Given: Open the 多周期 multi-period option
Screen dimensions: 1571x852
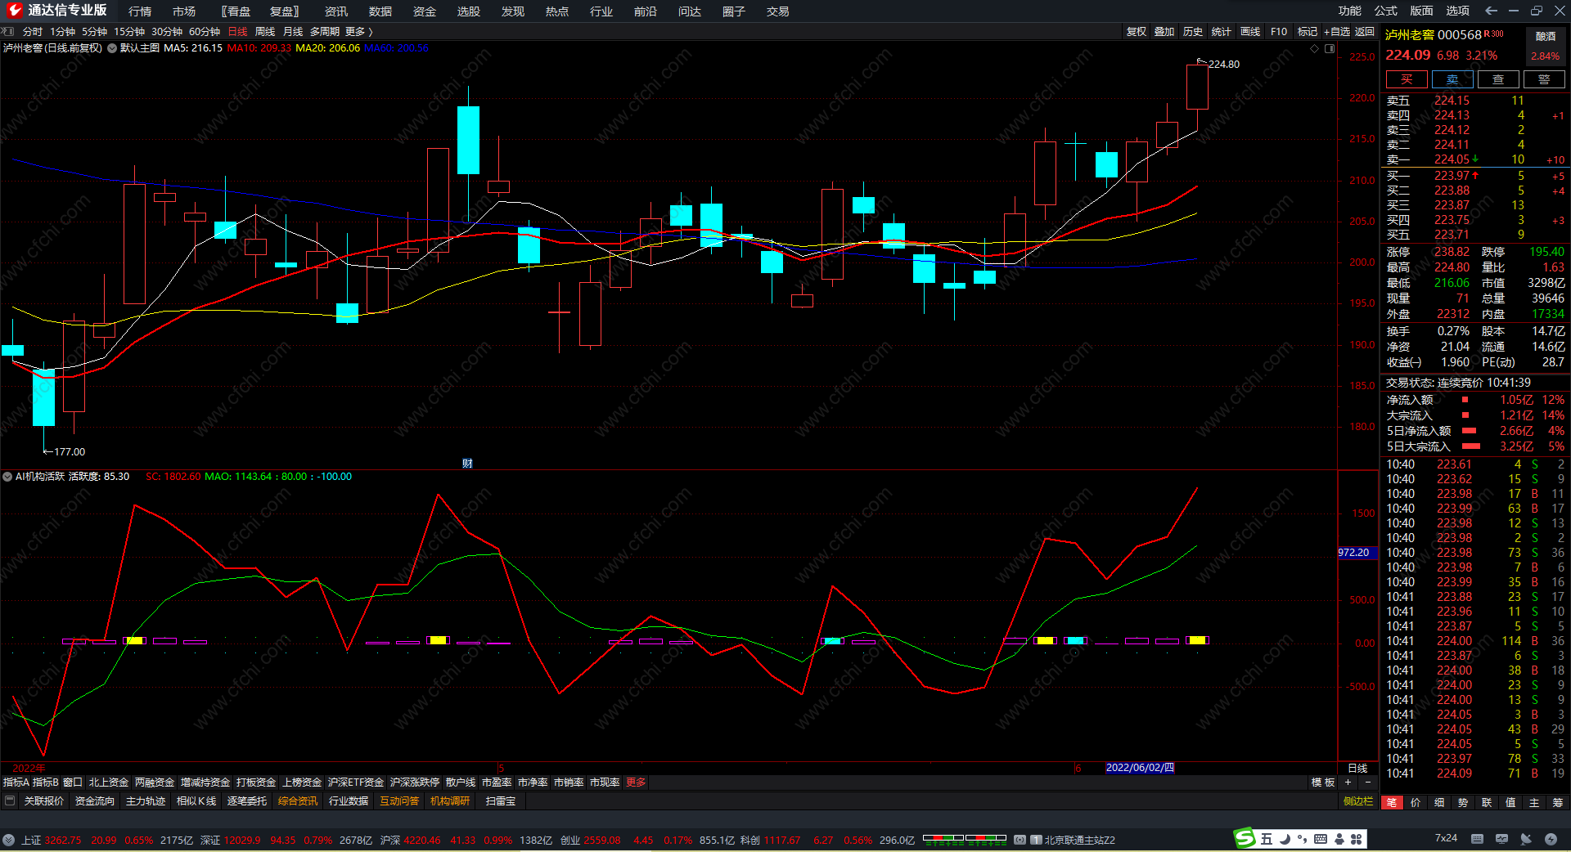Looking at the screenshot, I should point(324,32).
